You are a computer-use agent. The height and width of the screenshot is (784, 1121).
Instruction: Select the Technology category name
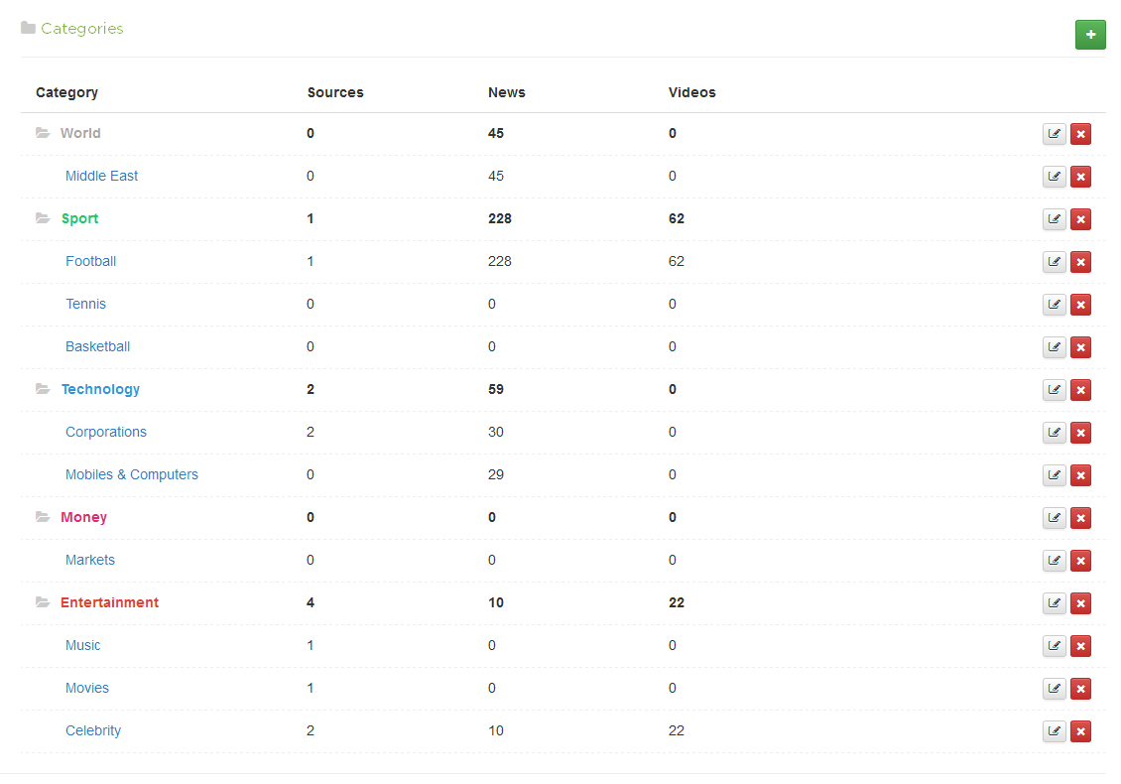(x=100, y=389)
